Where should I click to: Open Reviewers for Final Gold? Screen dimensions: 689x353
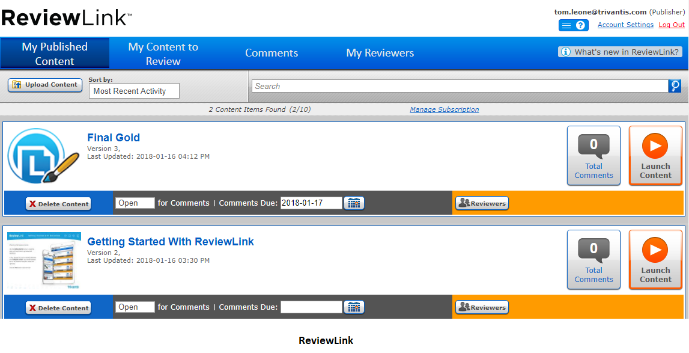[482, 203]
